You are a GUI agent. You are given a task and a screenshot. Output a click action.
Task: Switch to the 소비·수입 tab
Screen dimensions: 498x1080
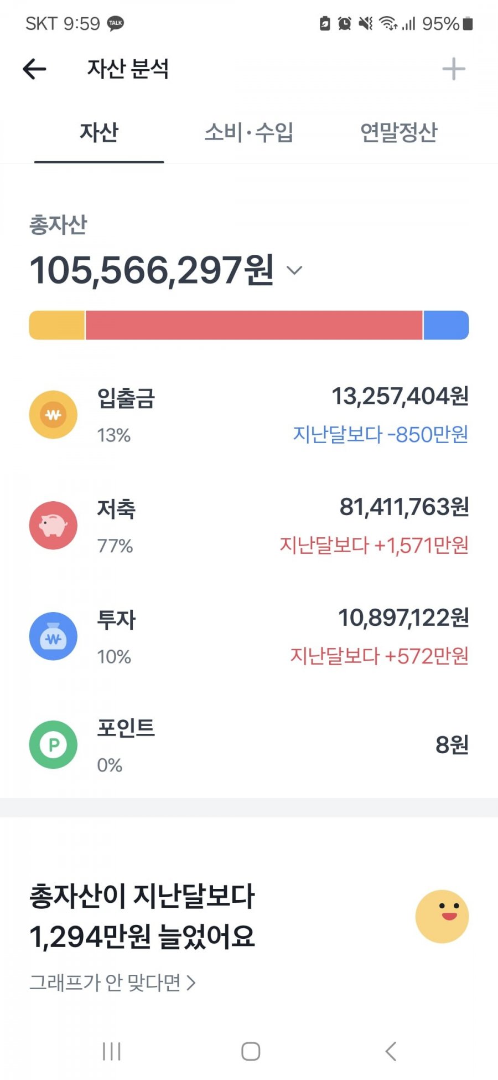pyautogui.click(x=248, y=132)
